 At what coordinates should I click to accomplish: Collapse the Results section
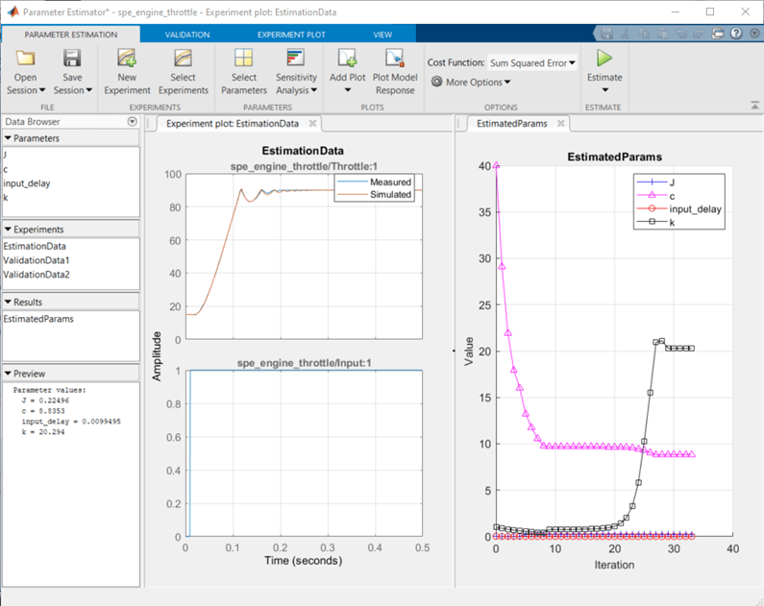coord(8,302)
